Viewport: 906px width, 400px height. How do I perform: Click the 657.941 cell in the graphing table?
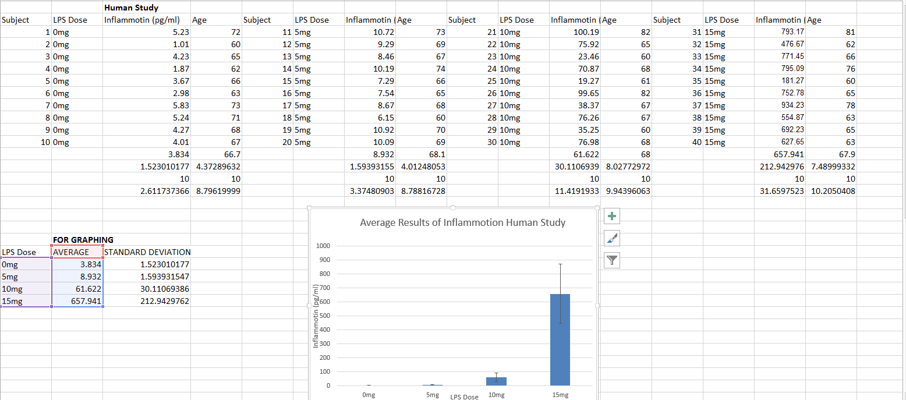(x=78, y=301)
